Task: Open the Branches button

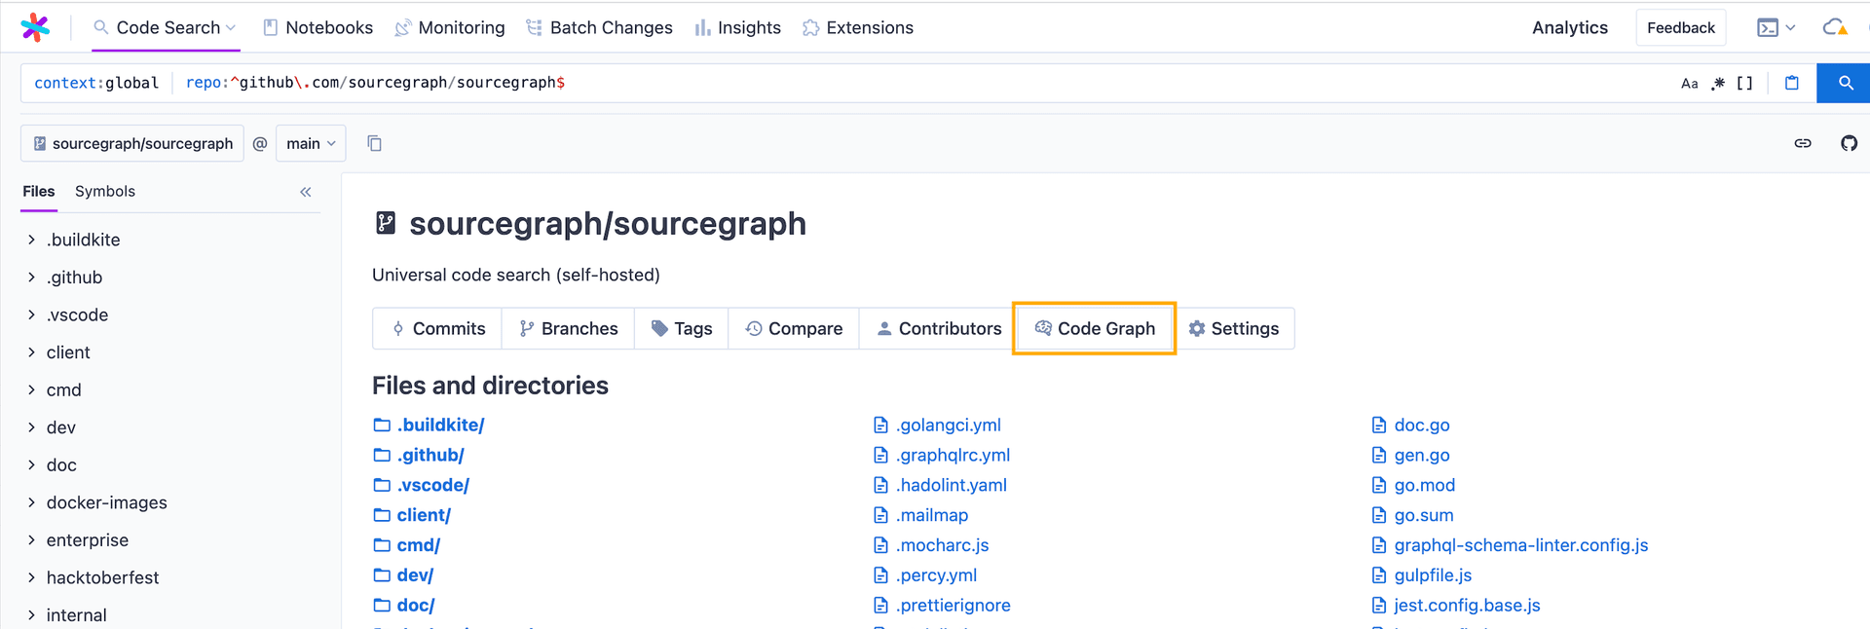Action: point(568,328)
